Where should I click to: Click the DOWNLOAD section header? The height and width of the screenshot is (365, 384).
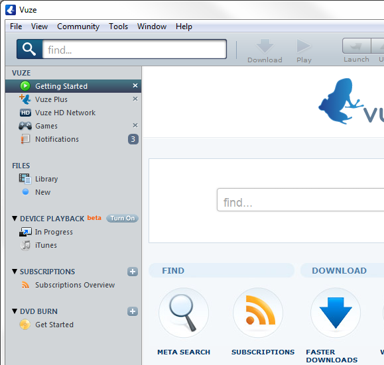point(342,270)
